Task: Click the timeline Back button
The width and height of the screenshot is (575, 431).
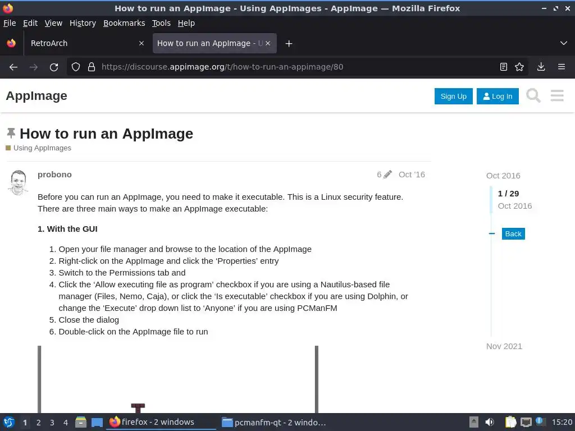Action: click(x=513, y=233)
